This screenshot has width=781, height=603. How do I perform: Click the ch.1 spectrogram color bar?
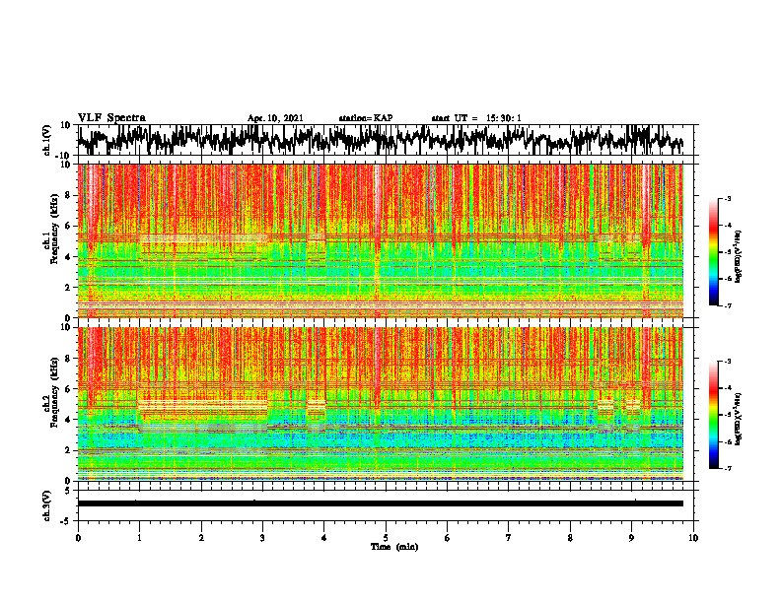click(x=713, y=252)
